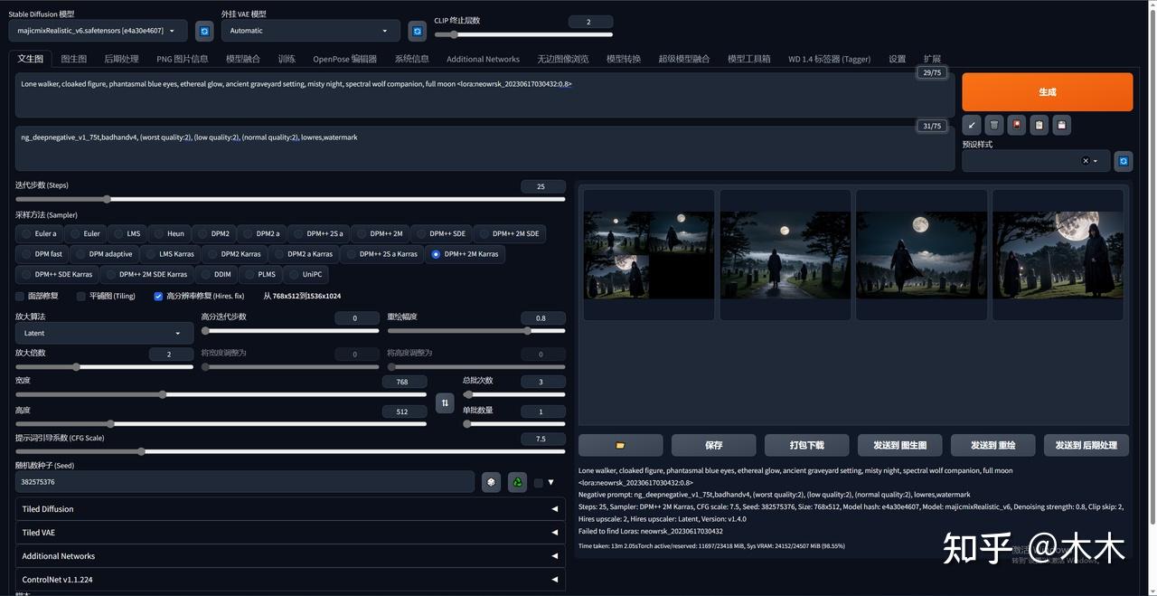
Task: Click the arrow icon to read generation parameters
Action: coord(972,126)
